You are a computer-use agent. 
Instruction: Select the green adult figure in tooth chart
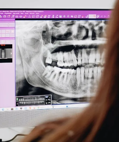[17, 99]
